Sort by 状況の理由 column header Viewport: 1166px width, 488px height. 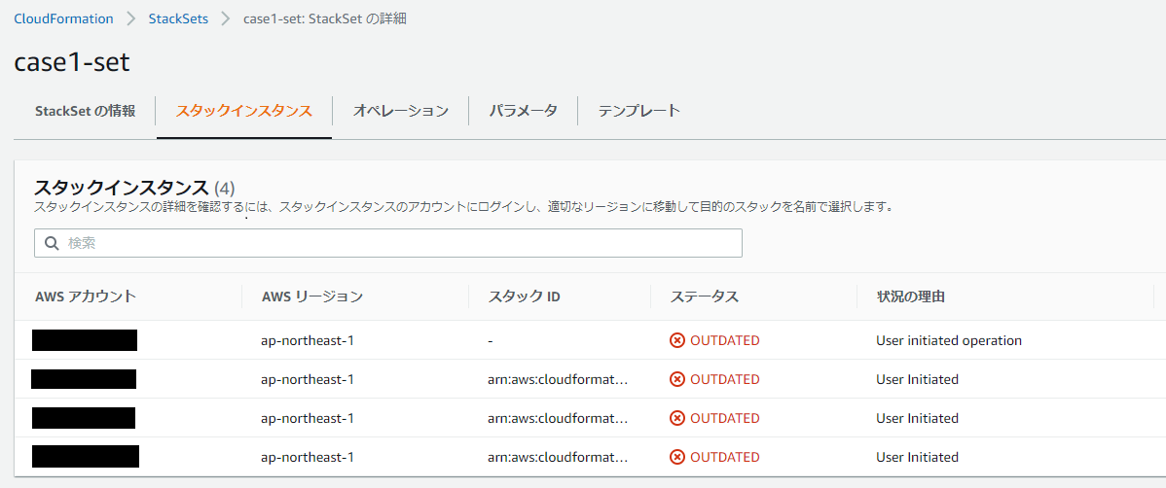(x=911, y=296)
